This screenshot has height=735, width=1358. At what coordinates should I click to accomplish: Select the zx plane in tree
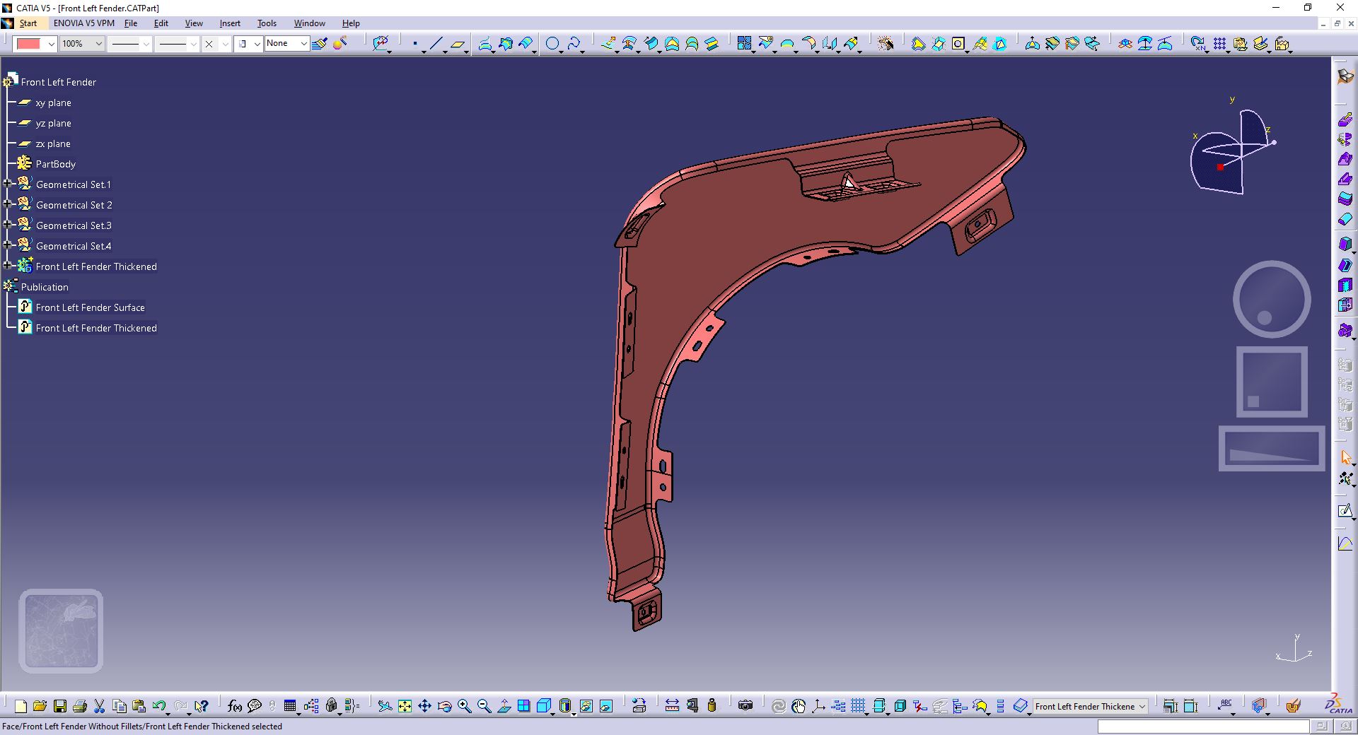[53, 143]
